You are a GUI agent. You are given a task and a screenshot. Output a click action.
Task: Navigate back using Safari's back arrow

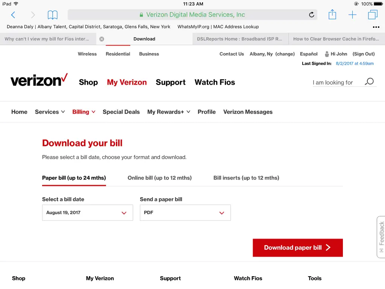click(13, 14)
